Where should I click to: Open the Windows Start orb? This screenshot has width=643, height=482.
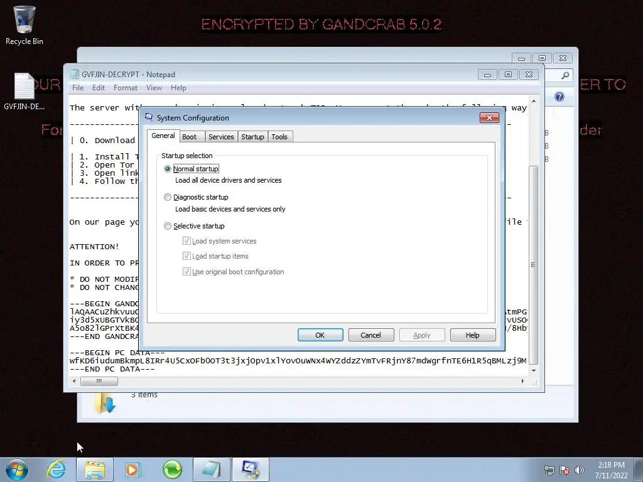point(17,469)
